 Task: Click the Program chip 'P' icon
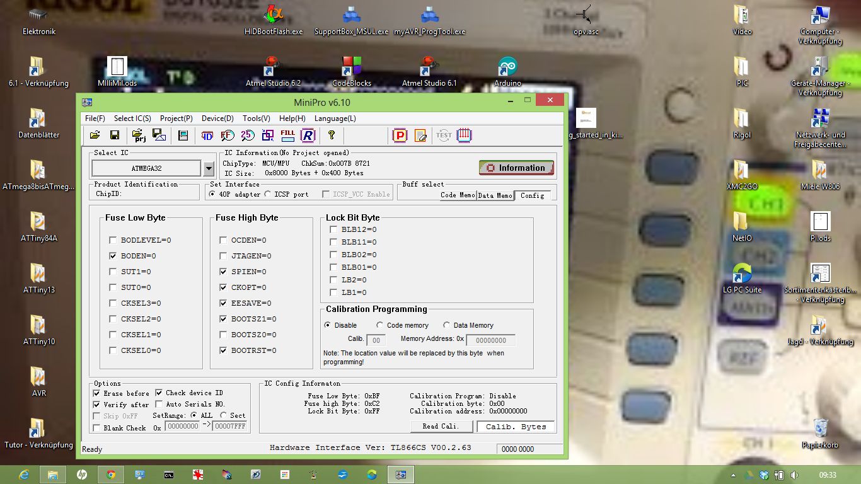click(400, 135)
